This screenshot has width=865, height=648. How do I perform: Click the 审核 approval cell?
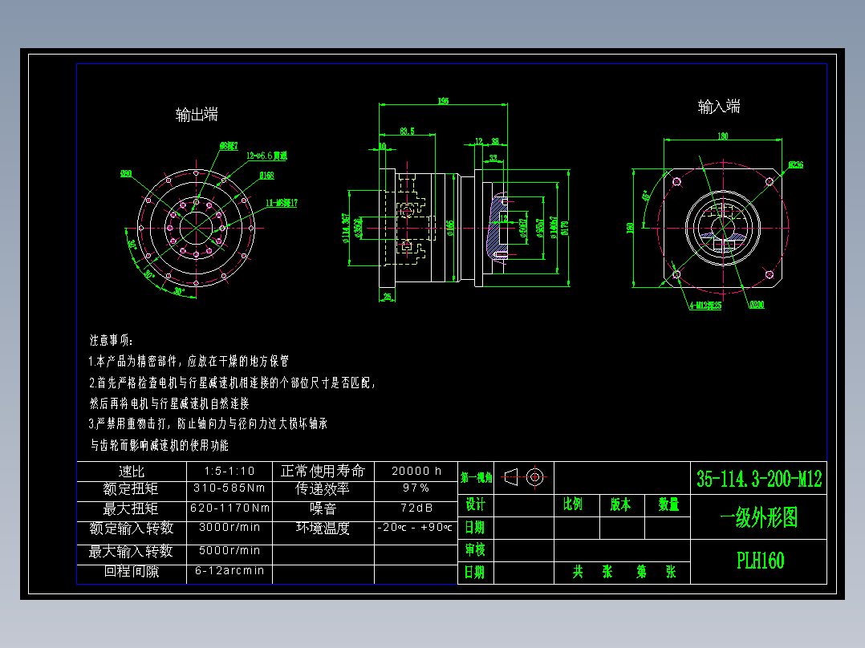[x=475, y=550]
